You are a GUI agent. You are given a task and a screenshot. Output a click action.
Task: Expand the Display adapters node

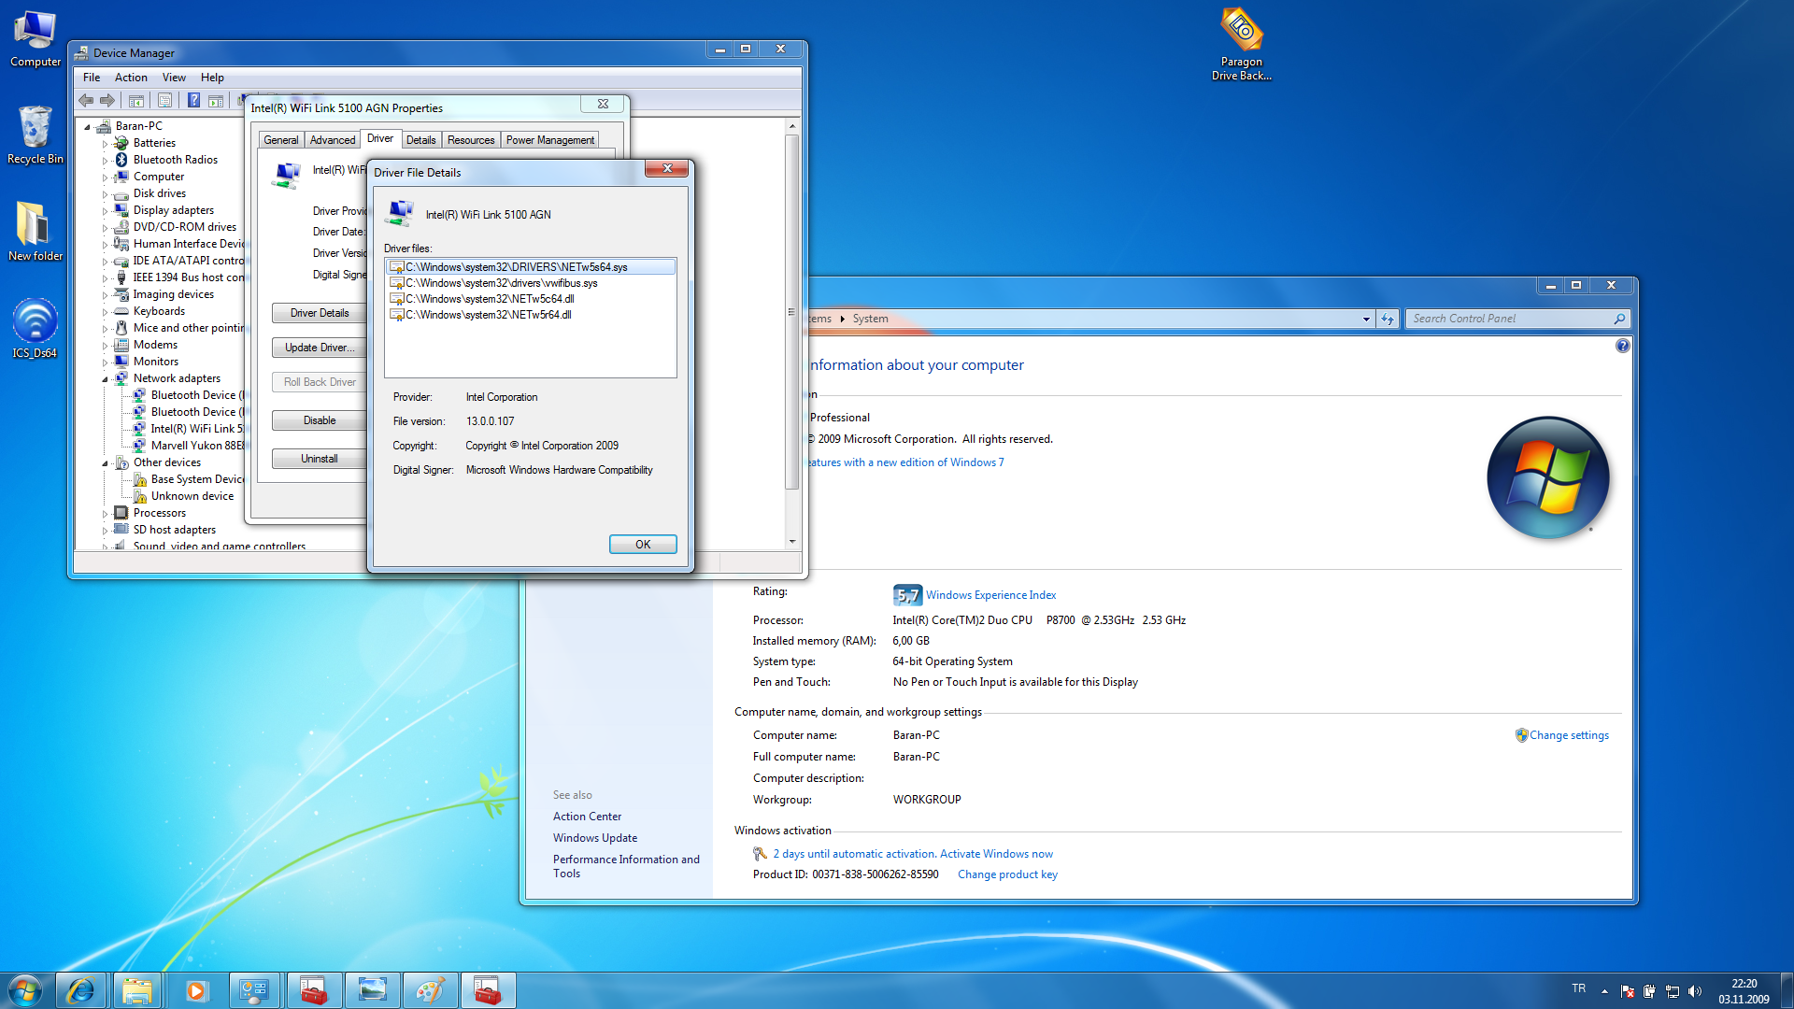tap(105, 211)
